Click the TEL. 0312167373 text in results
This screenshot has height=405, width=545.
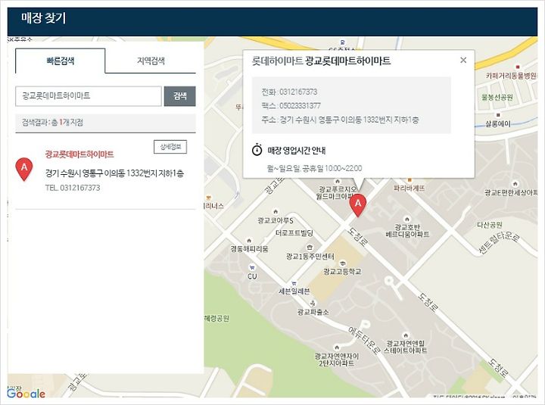click(x=73, y=188)
